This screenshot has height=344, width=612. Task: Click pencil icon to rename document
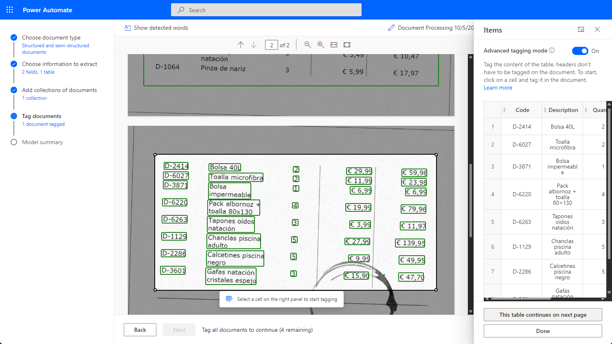[x=391, y=28]
